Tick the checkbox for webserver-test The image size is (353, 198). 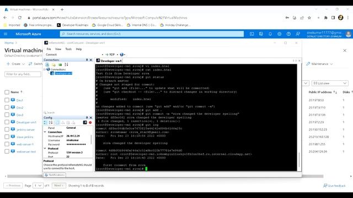pyautogui.click(x=7, y=151)
